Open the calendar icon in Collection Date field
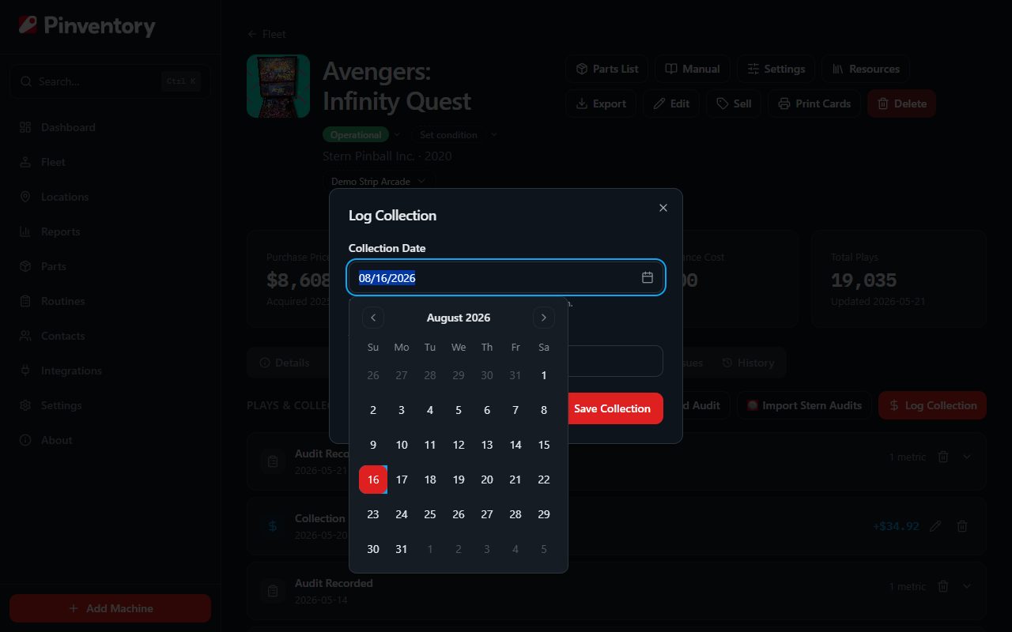Viewport: 1012px width, 632px height. click(x=647, y=278)
